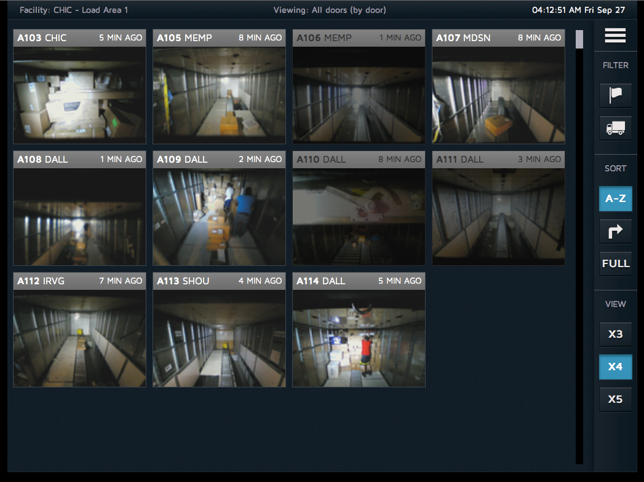Screen dimensions: 644x482
Task: Click '8 MIN AGO' on door A105
Action: (x=260, y=37)
